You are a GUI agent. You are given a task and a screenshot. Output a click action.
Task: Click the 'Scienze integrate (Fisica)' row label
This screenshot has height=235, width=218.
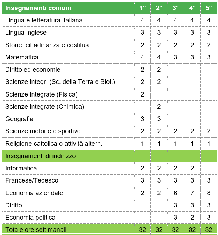[41, 94]
